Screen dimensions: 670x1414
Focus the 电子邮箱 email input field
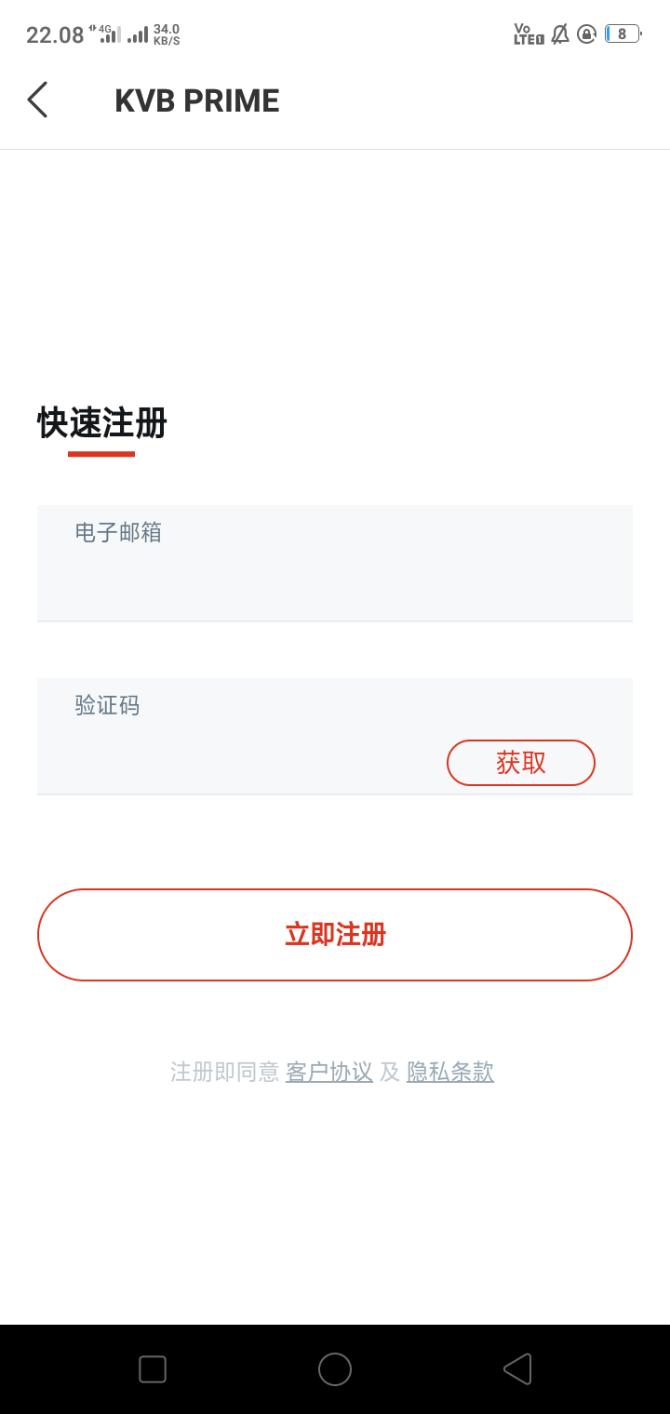pos(335,563)
